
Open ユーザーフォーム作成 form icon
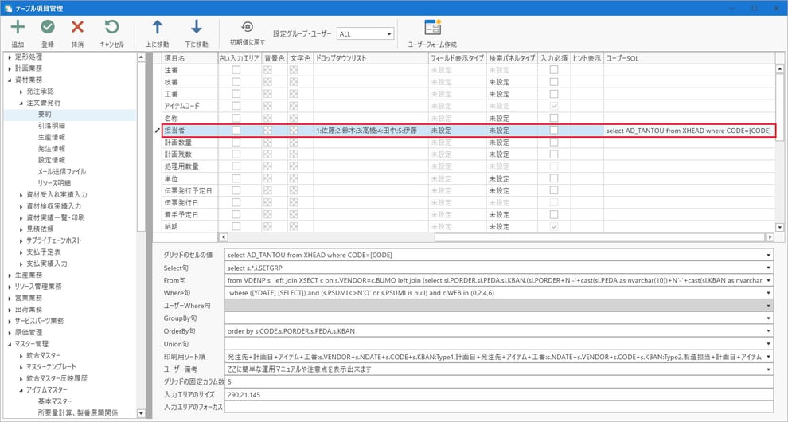click(432, 28)
